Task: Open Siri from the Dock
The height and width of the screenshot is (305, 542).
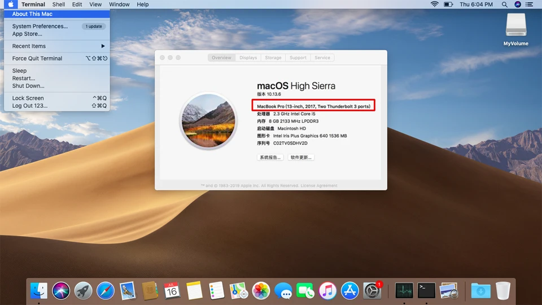Action: [61, 291]
